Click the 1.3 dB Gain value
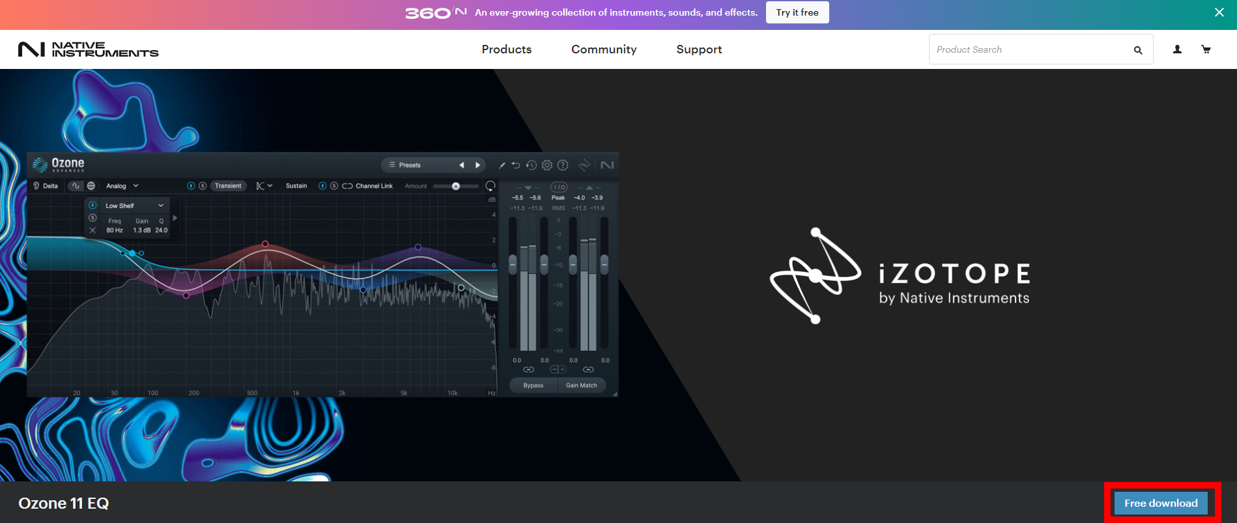Viewport: 1237px width, 523px height. point(142,230)
